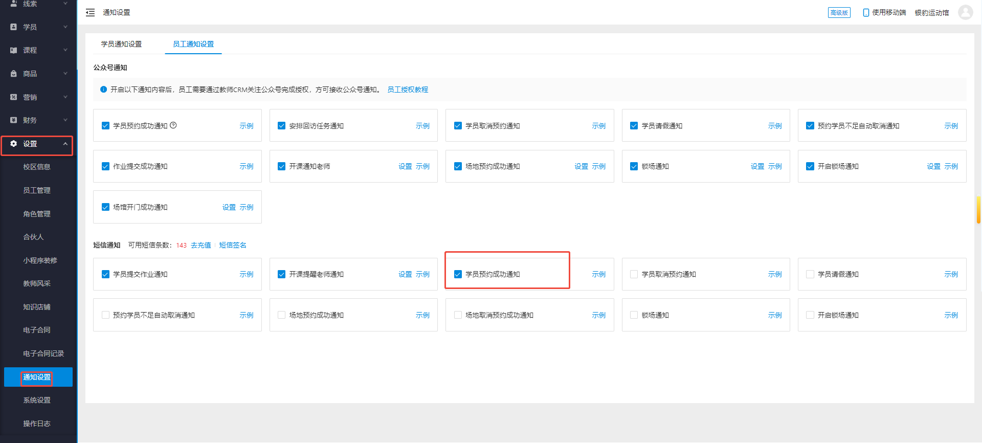982x443 pixels.
Task: Click 示例 link for 学员请假通知 公众号 card
Action: 775,126
